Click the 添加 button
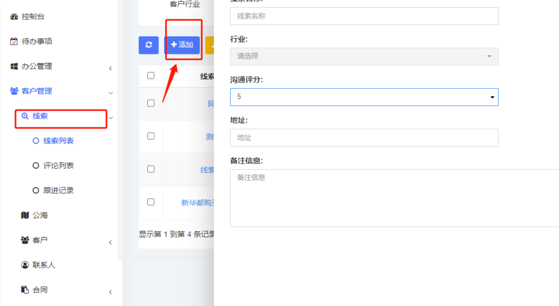Screen dimensions: 559x306 pyautogui.click(x=182, y=45)
